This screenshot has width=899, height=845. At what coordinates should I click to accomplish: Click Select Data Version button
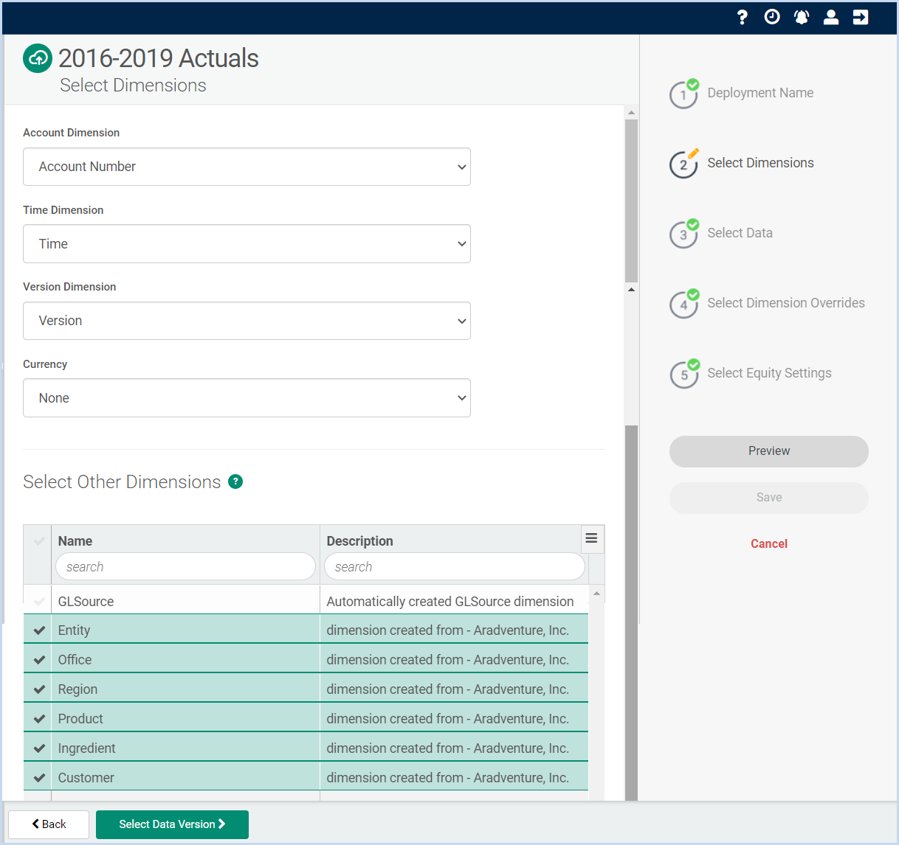172,824
